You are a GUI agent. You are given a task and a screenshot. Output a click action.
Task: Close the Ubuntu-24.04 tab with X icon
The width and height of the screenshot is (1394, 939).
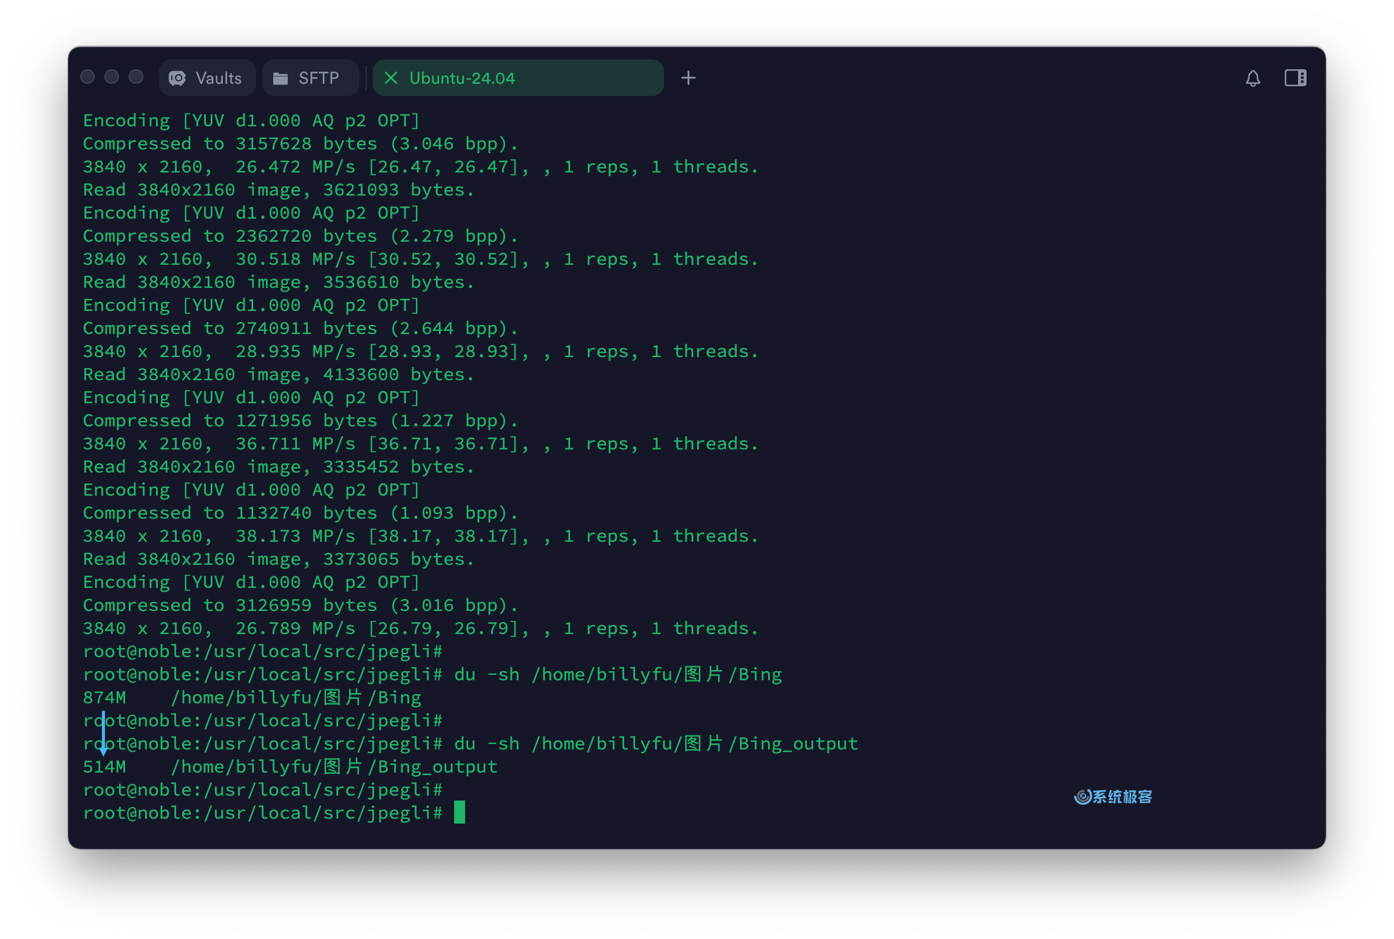point(391,78)
